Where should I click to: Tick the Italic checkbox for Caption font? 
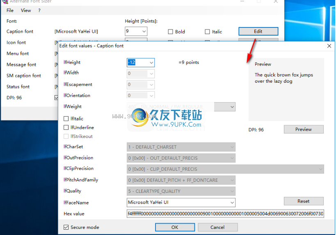(x=207, y=32)
